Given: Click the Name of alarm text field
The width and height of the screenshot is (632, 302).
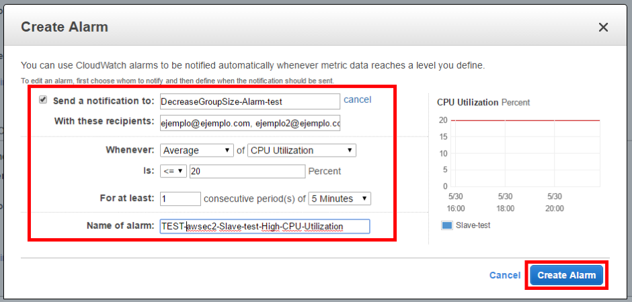Looking at the screenshot, I should pos(264,227).
